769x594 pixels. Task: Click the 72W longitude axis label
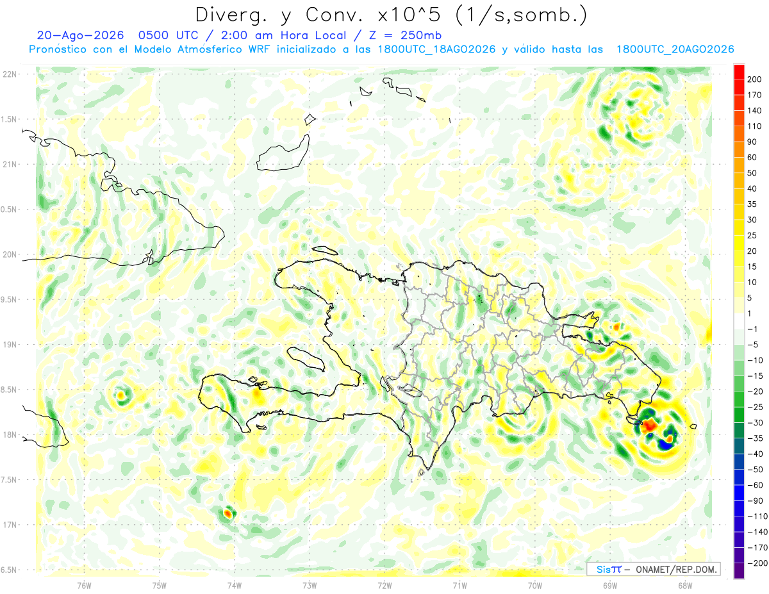384,585
